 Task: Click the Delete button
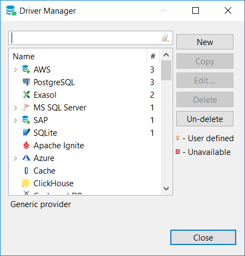click(205, 99)
